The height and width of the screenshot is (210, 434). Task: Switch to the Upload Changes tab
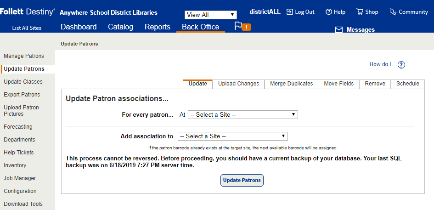pos(238,84)
